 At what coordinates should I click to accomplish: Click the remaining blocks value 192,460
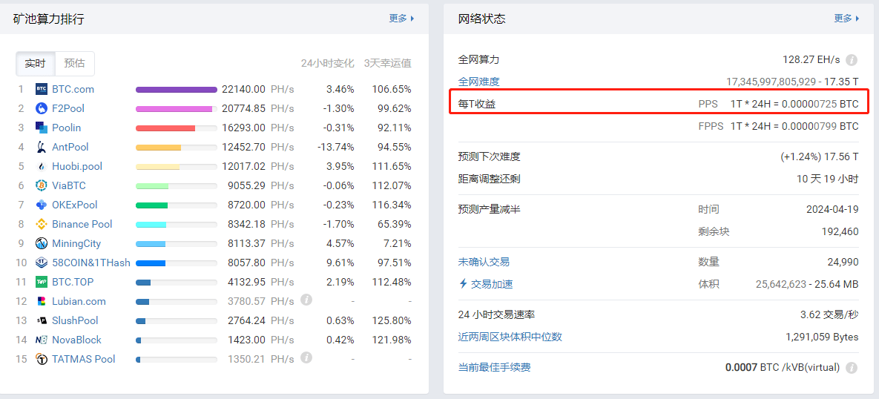[839, 231]
